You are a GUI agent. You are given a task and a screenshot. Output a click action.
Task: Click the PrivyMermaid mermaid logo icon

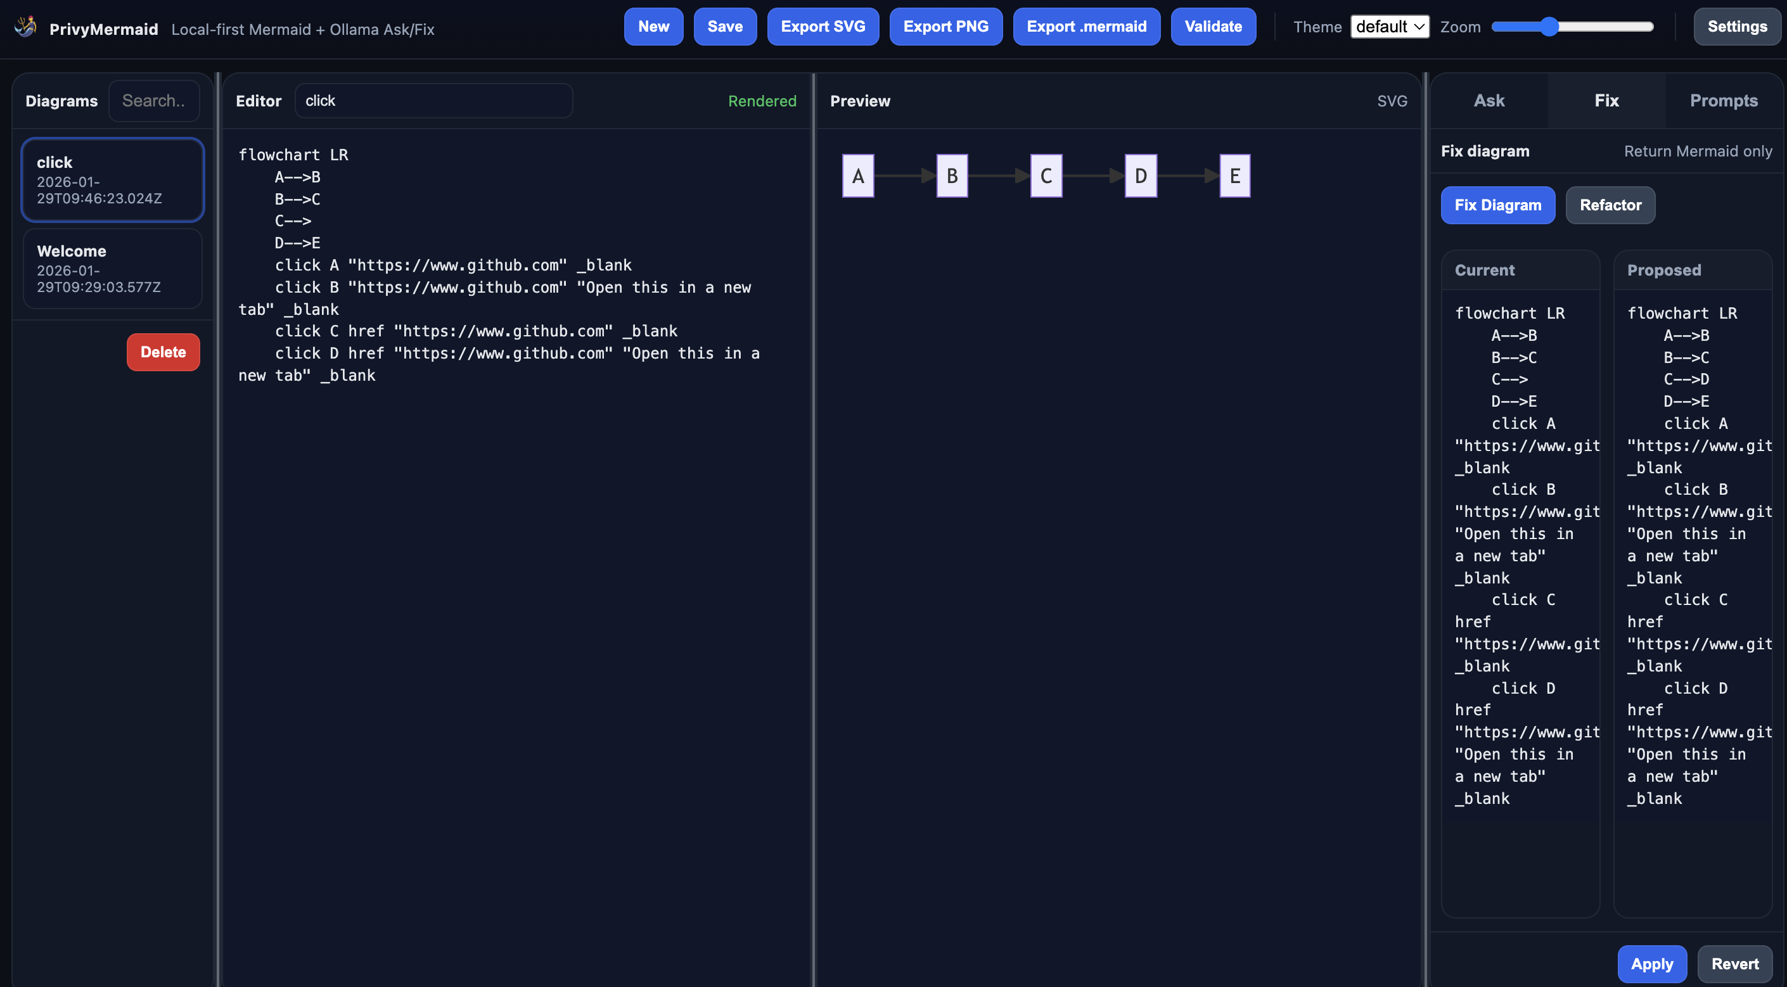click(x=26, y=27)
